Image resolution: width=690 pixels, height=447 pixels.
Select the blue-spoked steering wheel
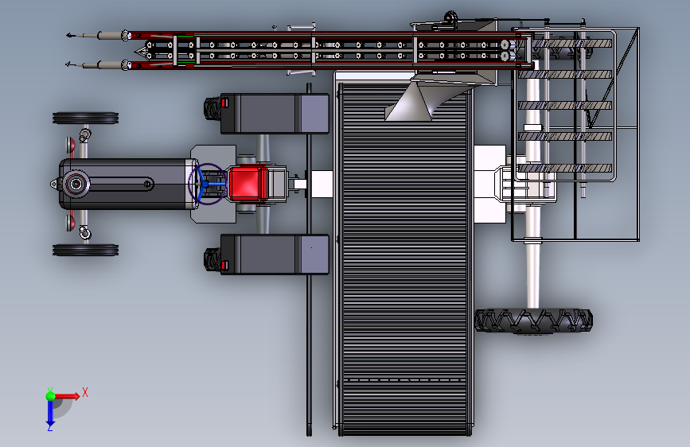tap(207, 184)
